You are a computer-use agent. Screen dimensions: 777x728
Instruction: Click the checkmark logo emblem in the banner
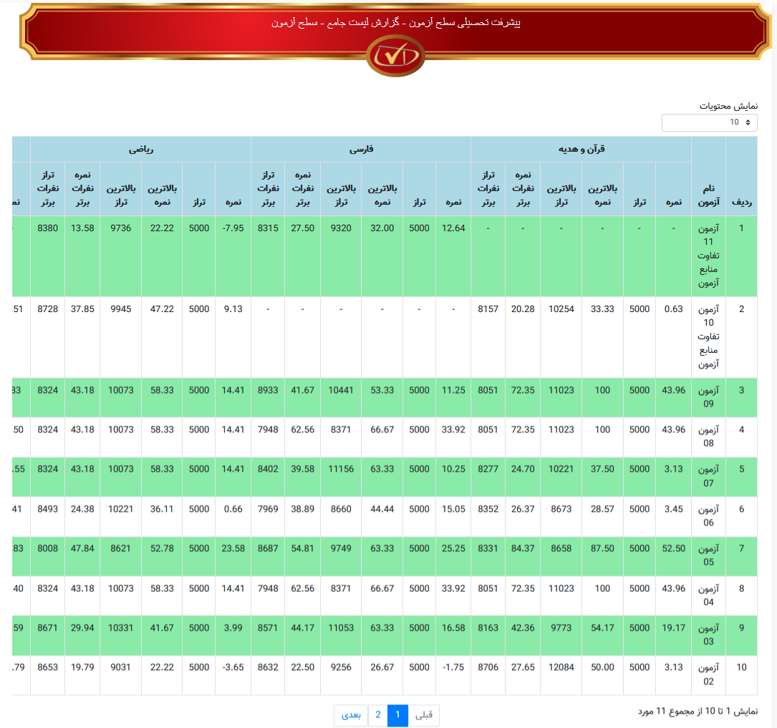[395, 55]
